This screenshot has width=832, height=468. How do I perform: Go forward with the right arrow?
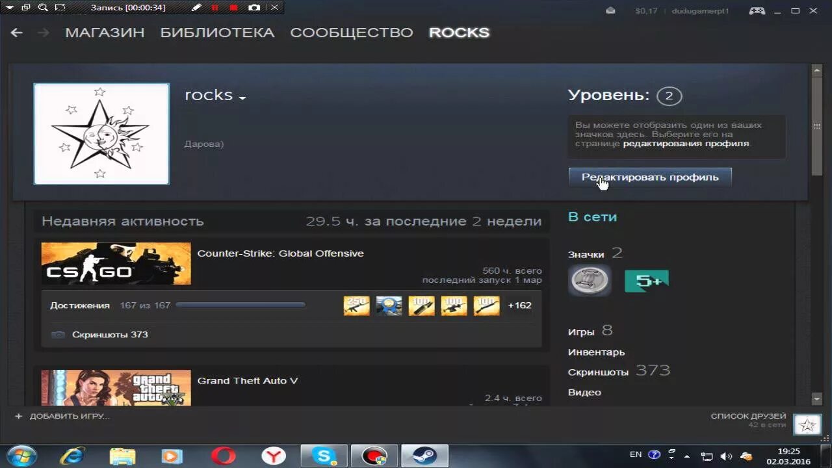[44, 32]
